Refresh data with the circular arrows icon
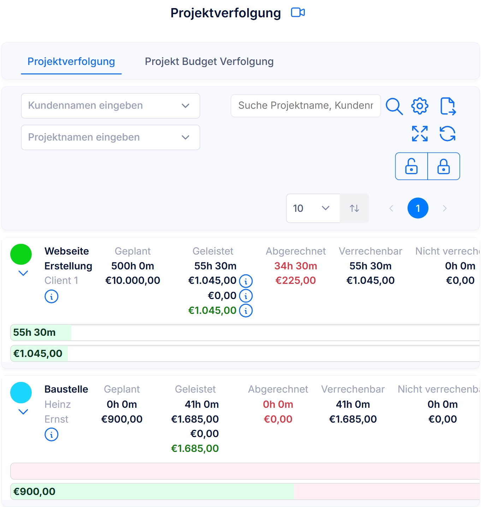 pos(447,134)
